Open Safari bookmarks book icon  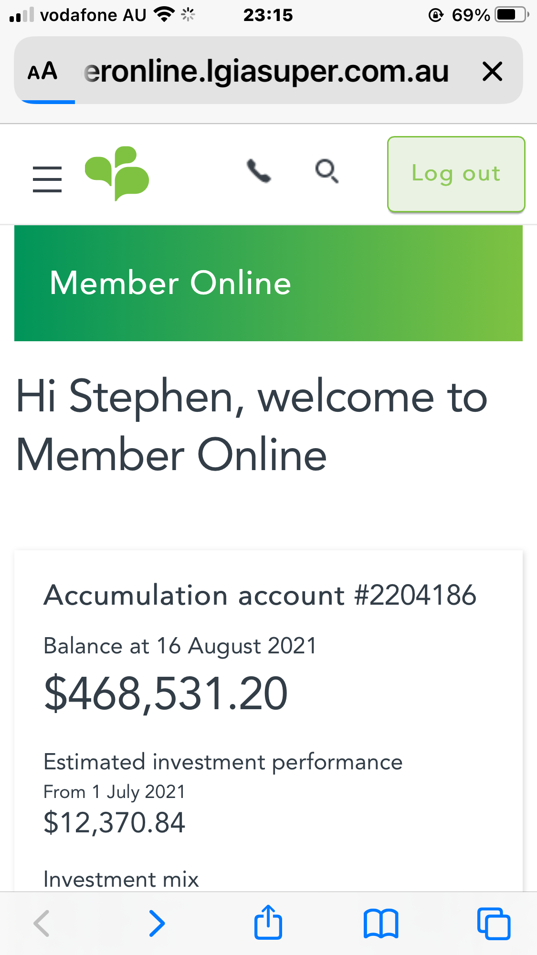pyautogui.click(x=380, y=924)
